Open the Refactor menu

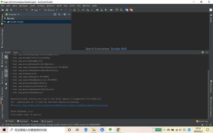click(x=51, y=6)
